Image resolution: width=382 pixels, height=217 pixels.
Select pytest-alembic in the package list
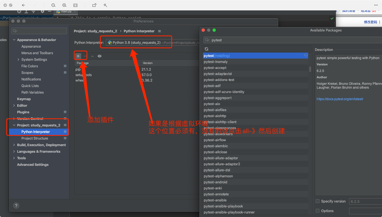pyautogui.click(x=256, y=146)
